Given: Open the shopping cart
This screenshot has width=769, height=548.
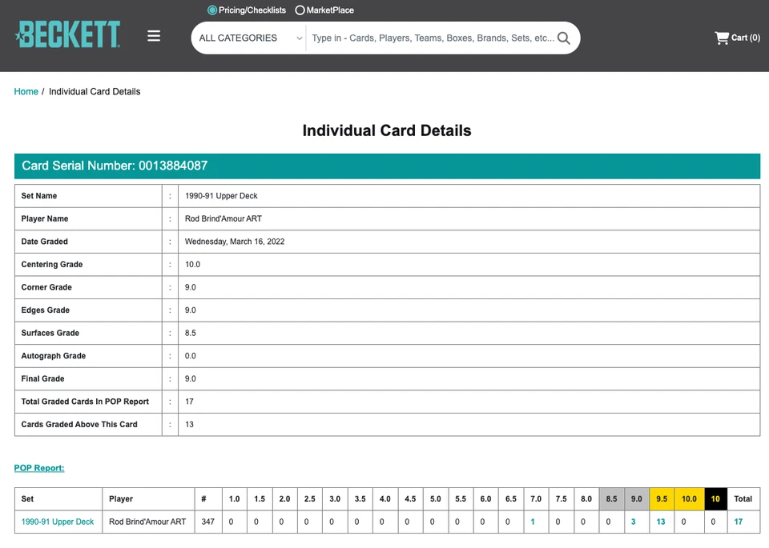Looking at the screenshot, I should (737, 38).
